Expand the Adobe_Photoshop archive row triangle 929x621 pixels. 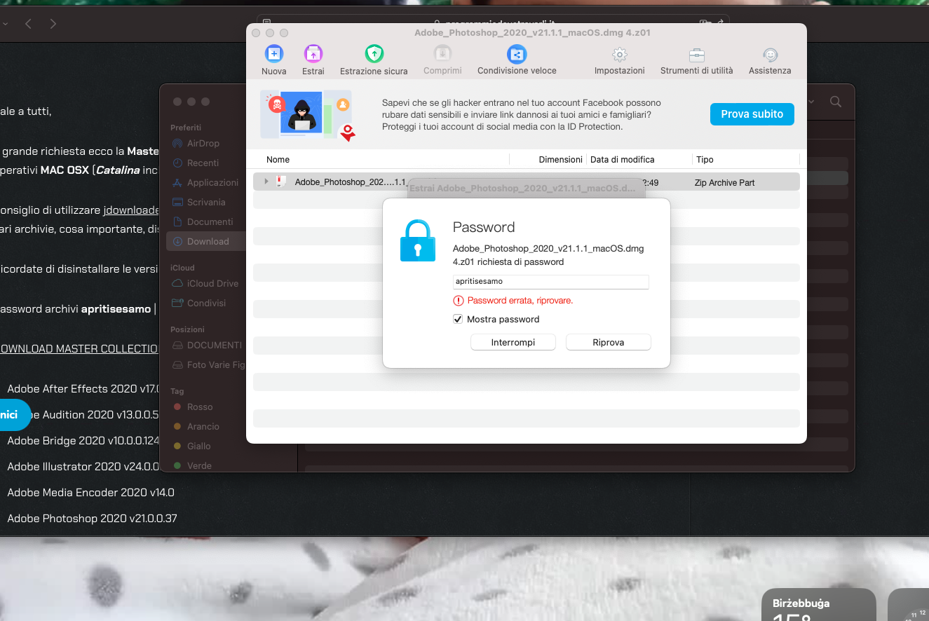[x=266, y=182]
